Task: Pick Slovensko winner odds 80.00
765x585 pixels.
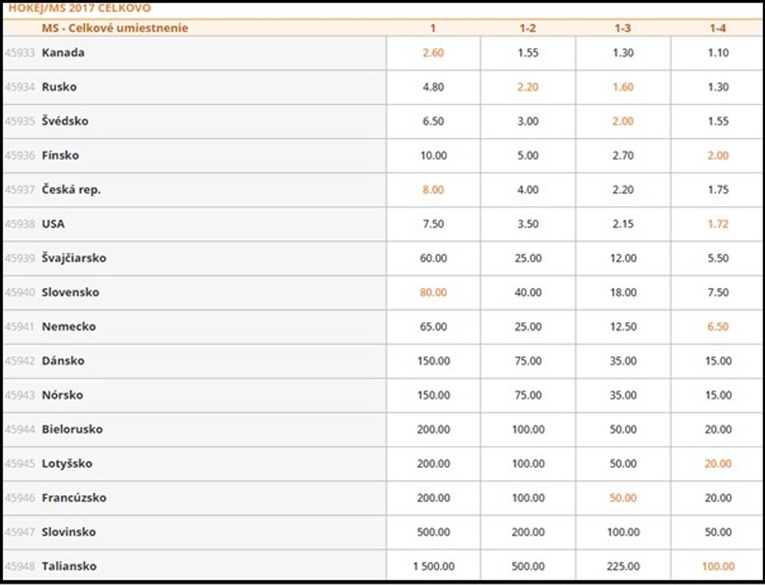Action: click(x=433, y=292)
